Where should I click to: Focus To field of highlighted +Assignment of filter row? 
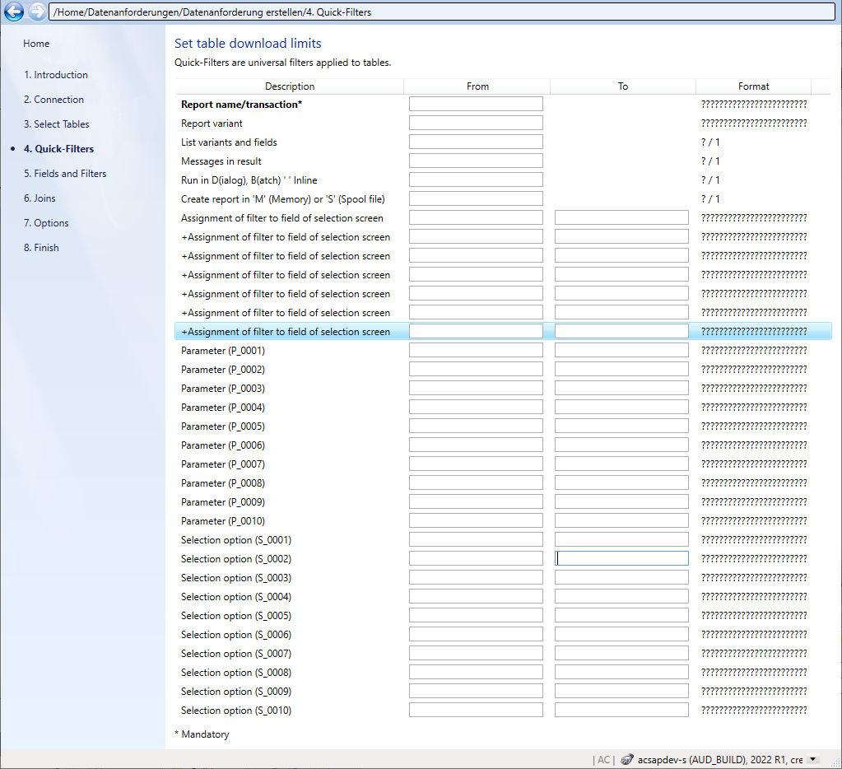(621, 331)
